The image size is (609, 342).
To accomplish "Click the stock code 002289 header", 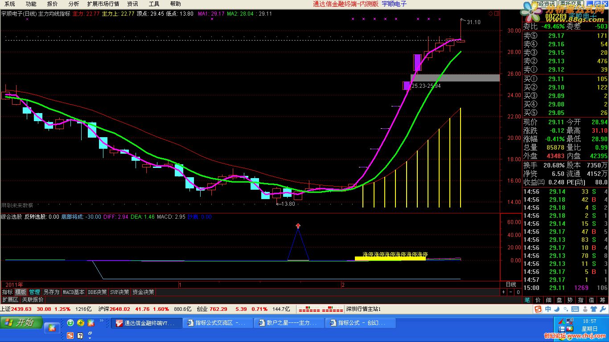I will coord(556,17).
